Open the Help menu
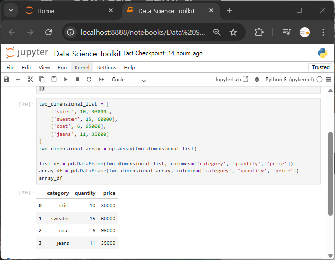The height and width of the screenshot is (260, 335). pos(130,68)
